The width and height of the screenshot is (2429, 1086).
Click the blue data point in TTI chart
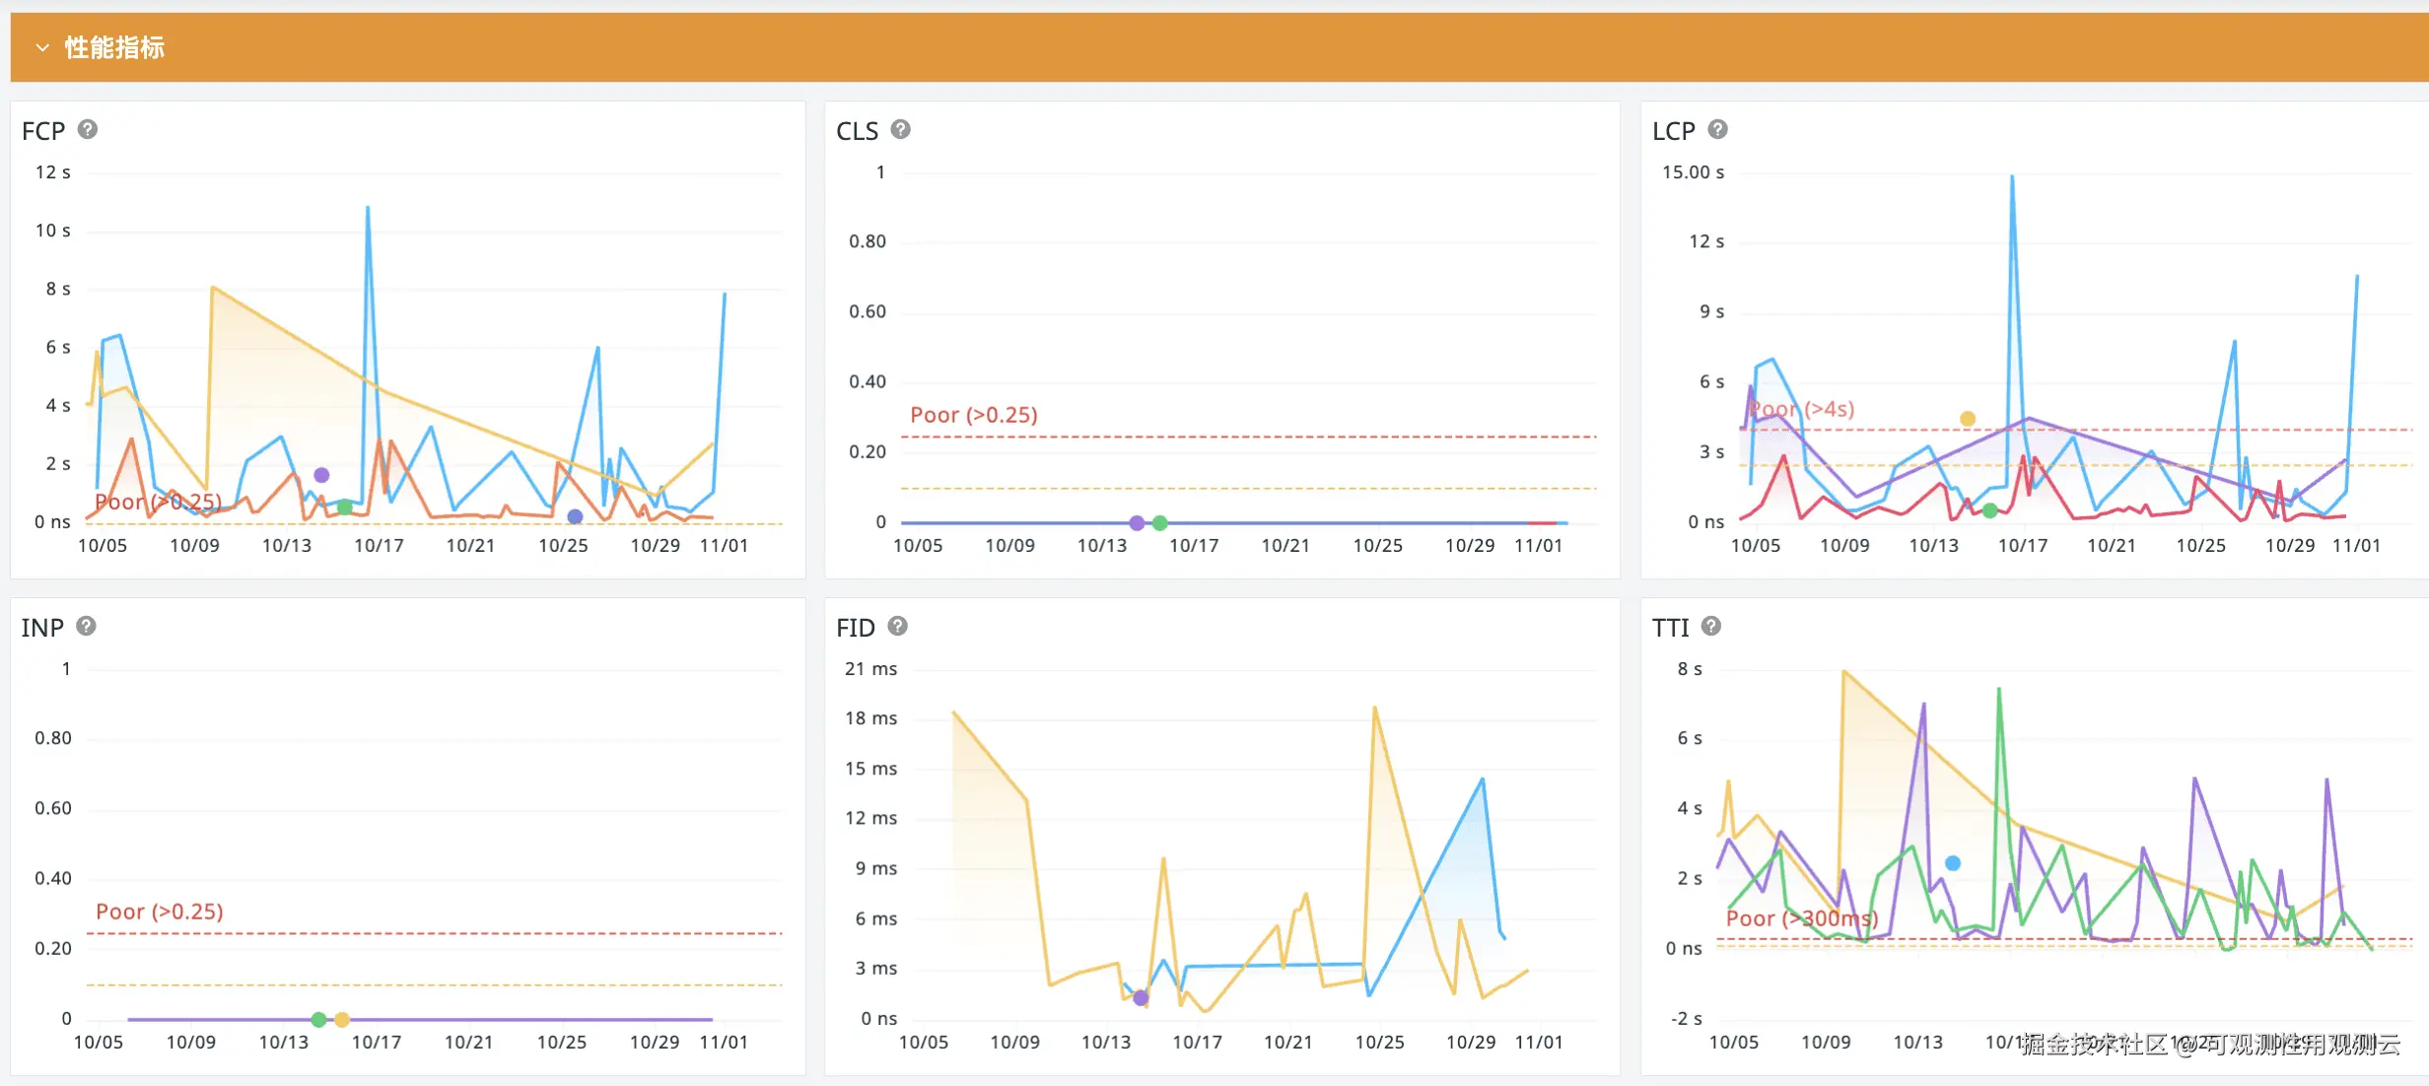tap(1953, 863)
